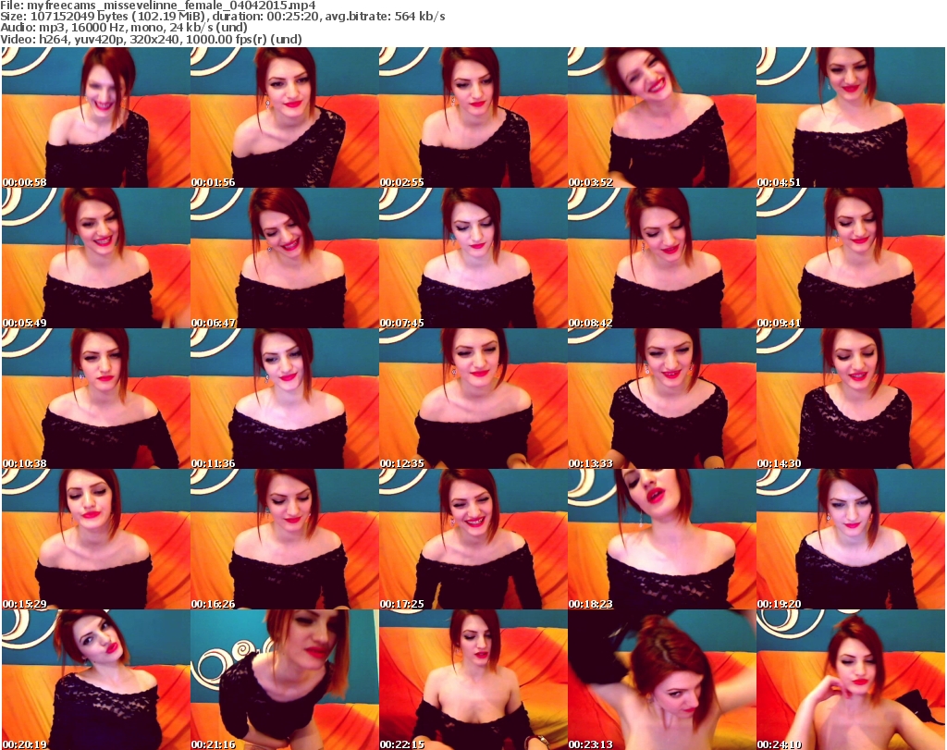Open the thumbnail at 00:19:20
947x750 pixels.
pyautogui.click(x=851, y=539)
